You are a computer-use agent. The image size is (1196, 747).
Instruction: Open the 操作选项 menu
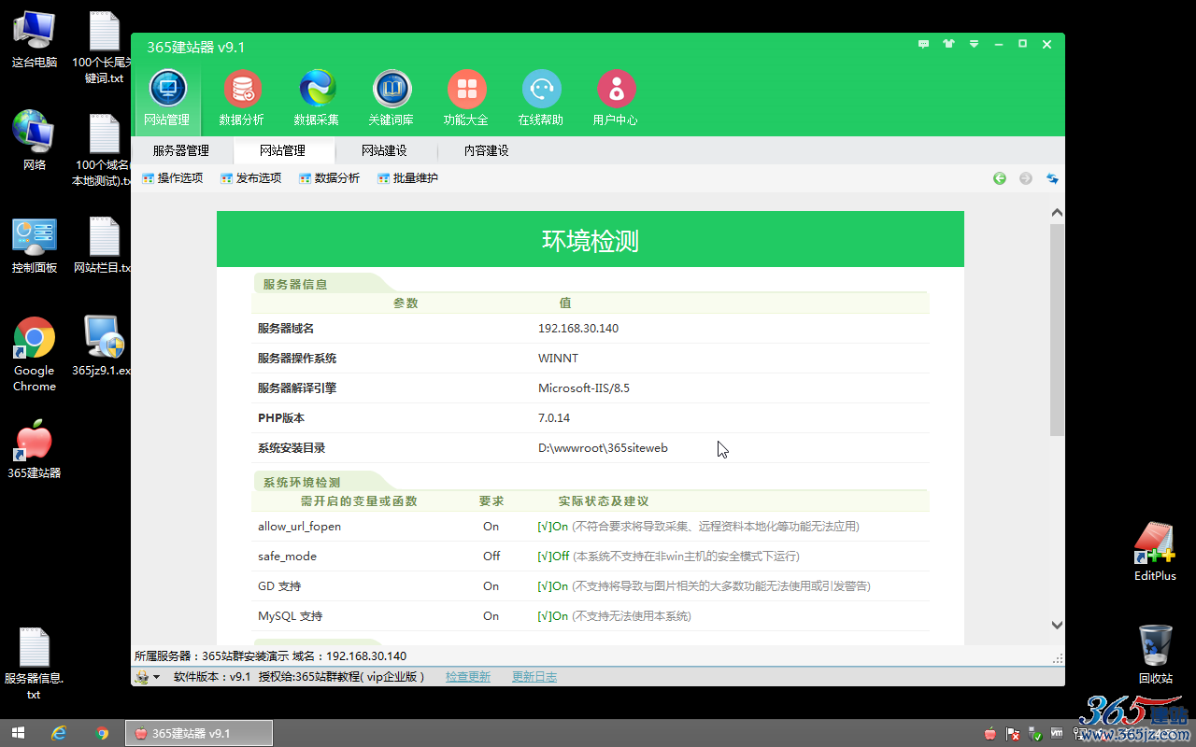173,178
